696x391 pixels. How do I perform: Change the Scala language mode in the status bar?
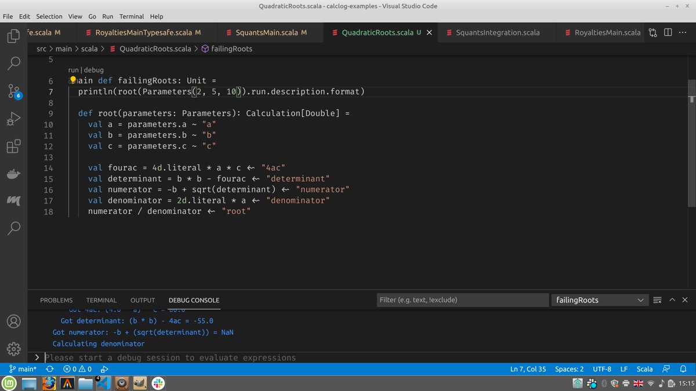coord(644,369)
